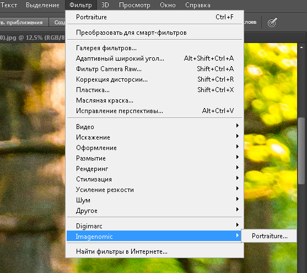Open Коррекция дисторсии filter
Screen dimensions: 307x273
coord(155,79)
